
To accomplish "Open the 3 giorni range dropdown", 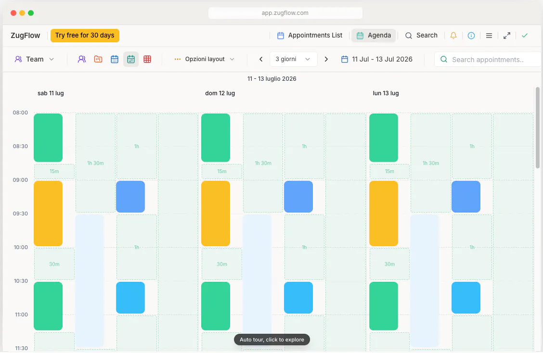I will [x=293, y=59].
